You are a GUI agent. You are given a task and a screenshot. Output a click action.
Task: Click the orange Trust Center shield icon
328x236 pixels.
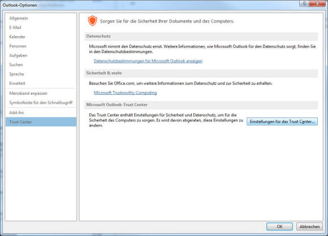(x=92, y=21)
